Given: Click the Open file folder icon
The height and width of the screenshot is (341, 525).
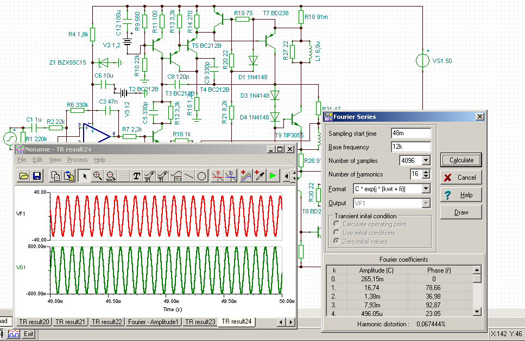Looking at the screenshot, I should tap(24, 176).
